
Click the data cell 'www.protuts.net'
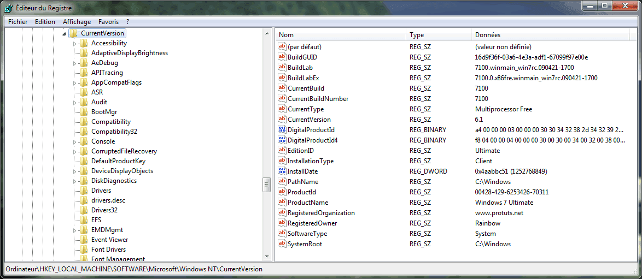[499, 213]
